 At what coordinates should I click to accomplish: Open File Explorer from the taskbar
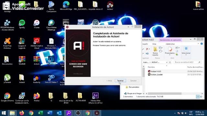click(12, 113)
